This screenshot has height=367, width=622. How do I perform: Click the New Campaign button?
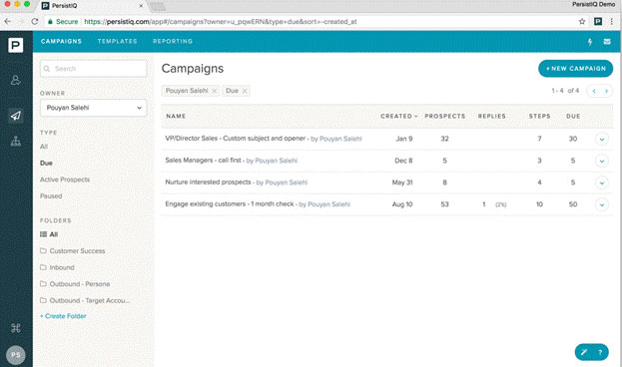click(575, 69)
